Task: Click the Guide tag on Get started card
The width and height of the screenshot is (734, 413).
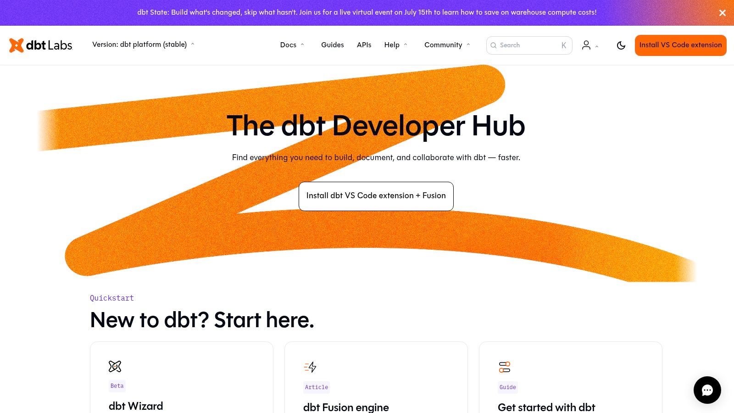Action: pos(508,387)
